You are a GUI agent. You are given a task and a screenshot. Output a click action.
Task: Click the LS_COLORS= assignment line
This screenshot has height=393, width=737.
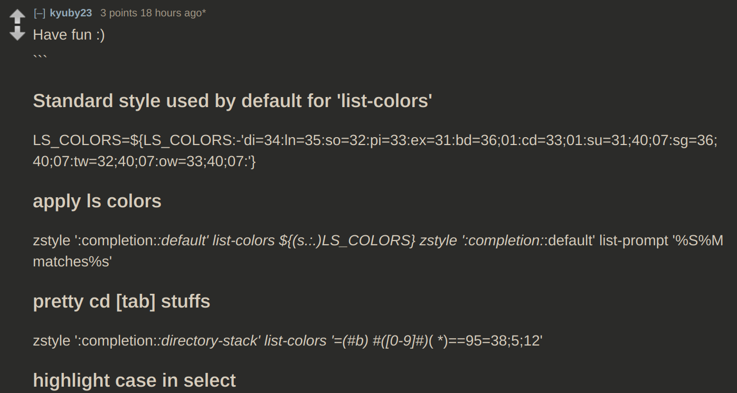coord(375,140)
